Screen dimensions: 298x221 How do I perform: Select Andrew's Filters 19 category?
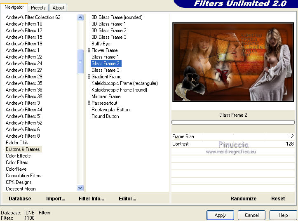point(24,44)
